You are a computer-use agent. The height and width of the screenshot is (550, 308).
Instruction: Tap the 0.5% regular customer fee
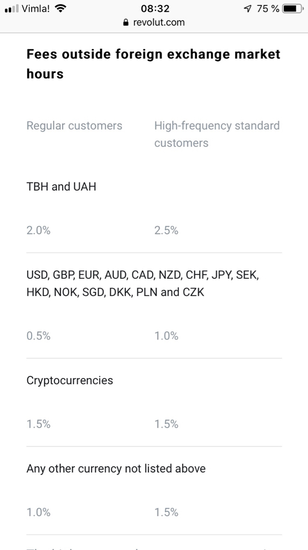39,336
